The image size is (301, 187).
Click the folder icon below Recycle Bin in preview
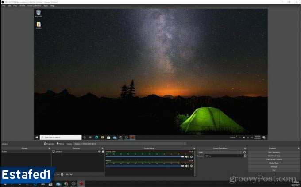(39, 25)
